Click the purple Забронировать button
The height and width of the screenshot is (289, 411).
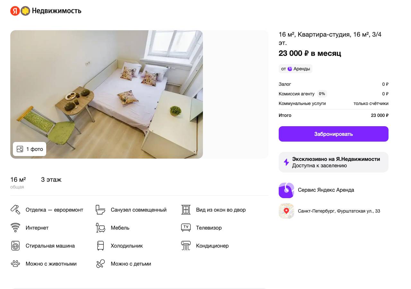334,134
